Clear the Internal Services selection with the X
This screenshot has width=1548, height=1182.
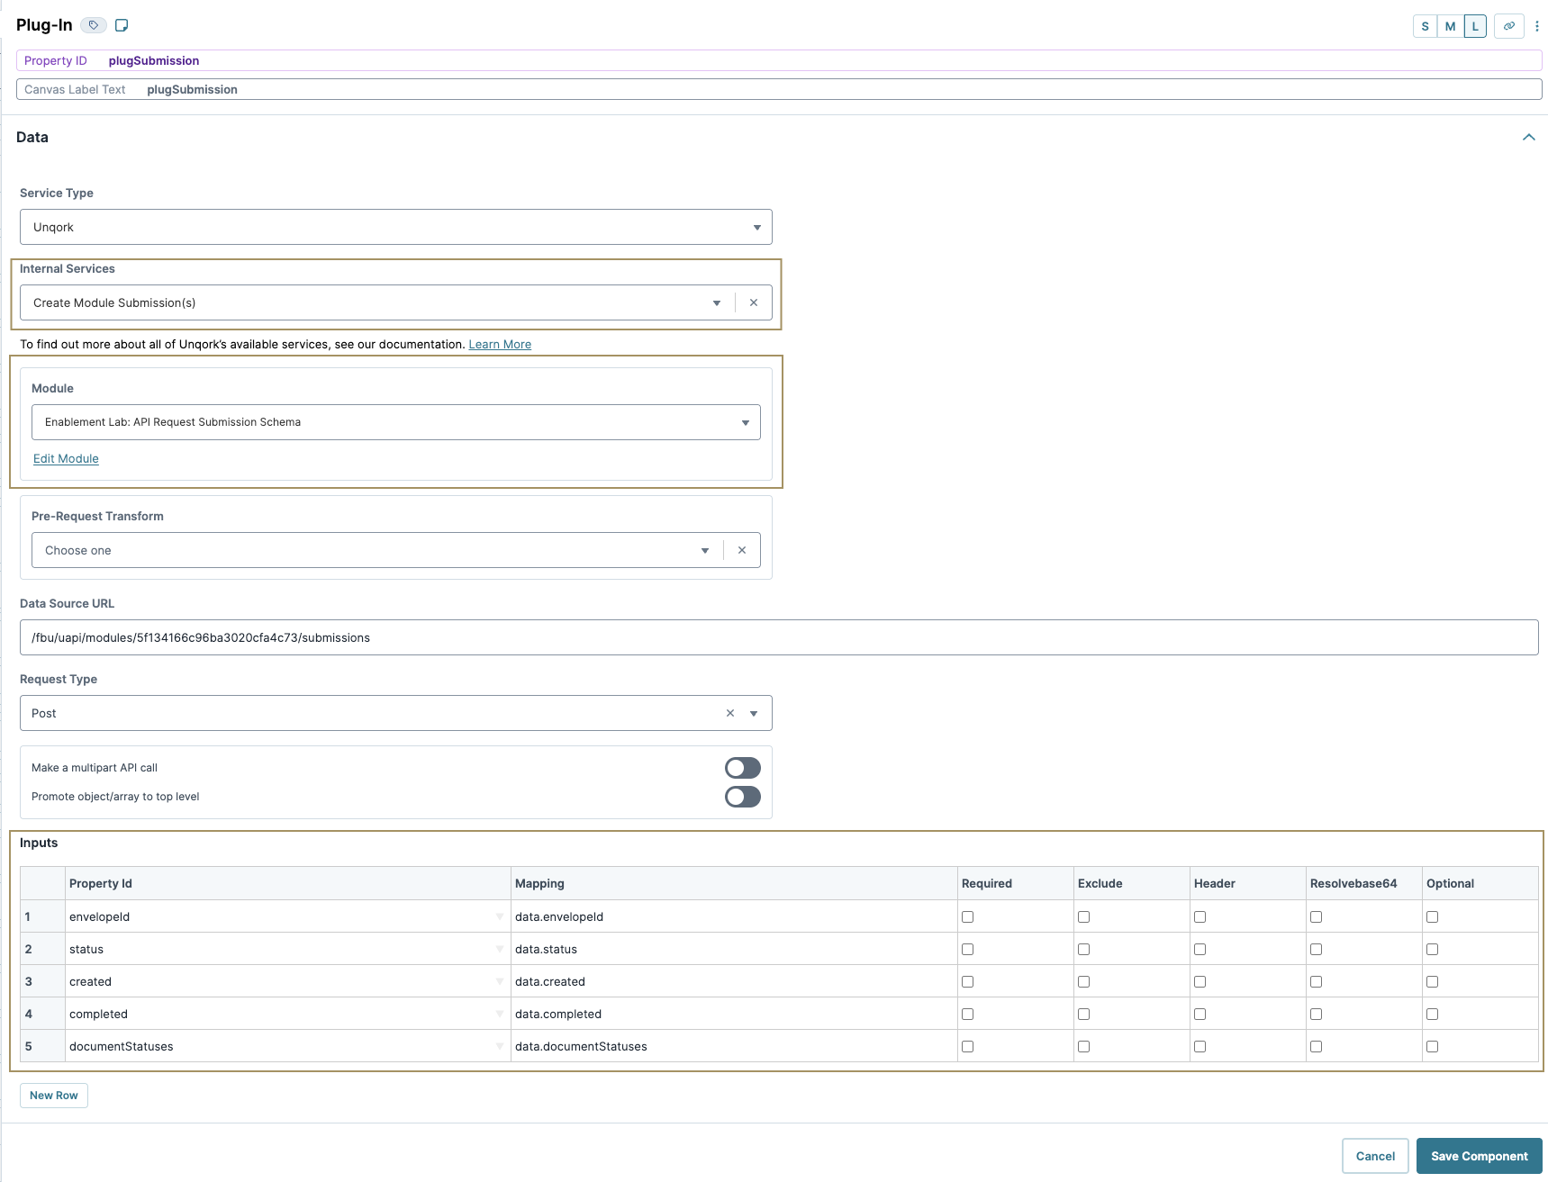[x=754, y=302]
